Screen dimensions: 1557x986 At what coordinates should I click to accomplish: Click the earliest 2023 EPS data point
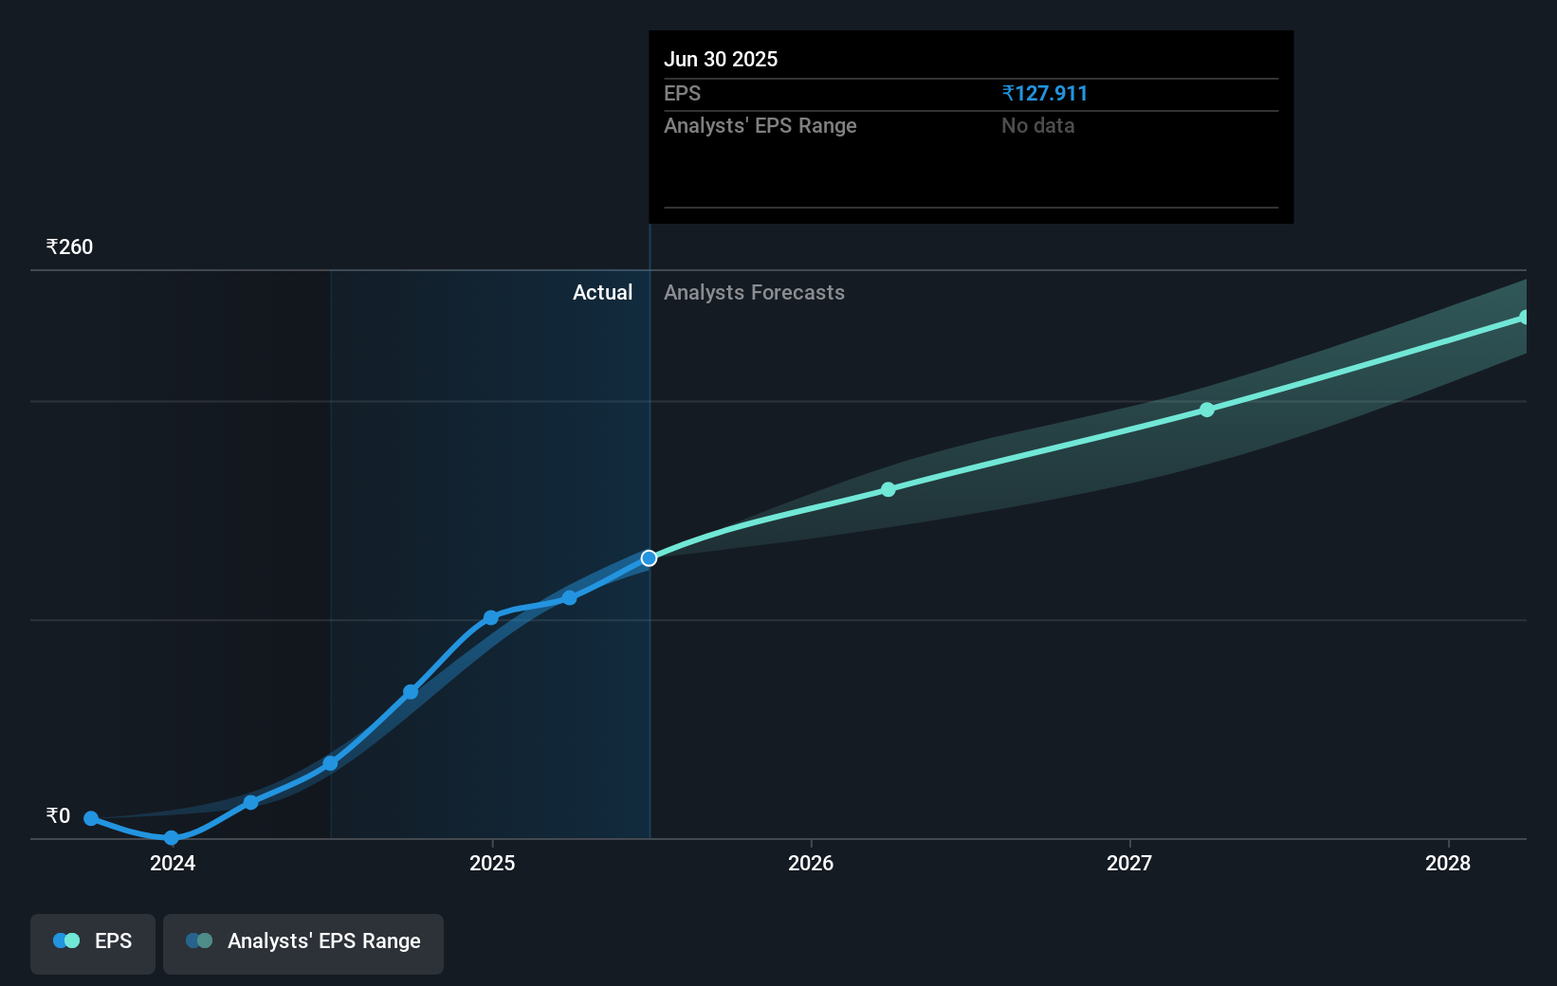[90, 818]
